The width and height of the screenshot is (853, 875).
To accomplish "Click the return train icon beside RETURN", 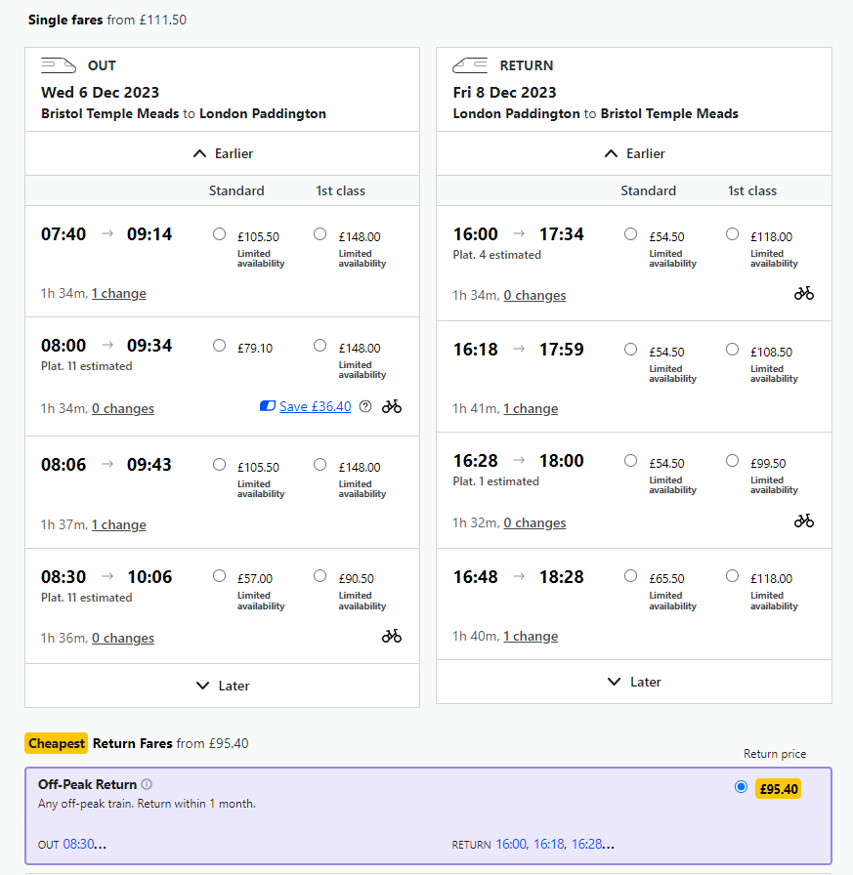I will coord(470,65).
